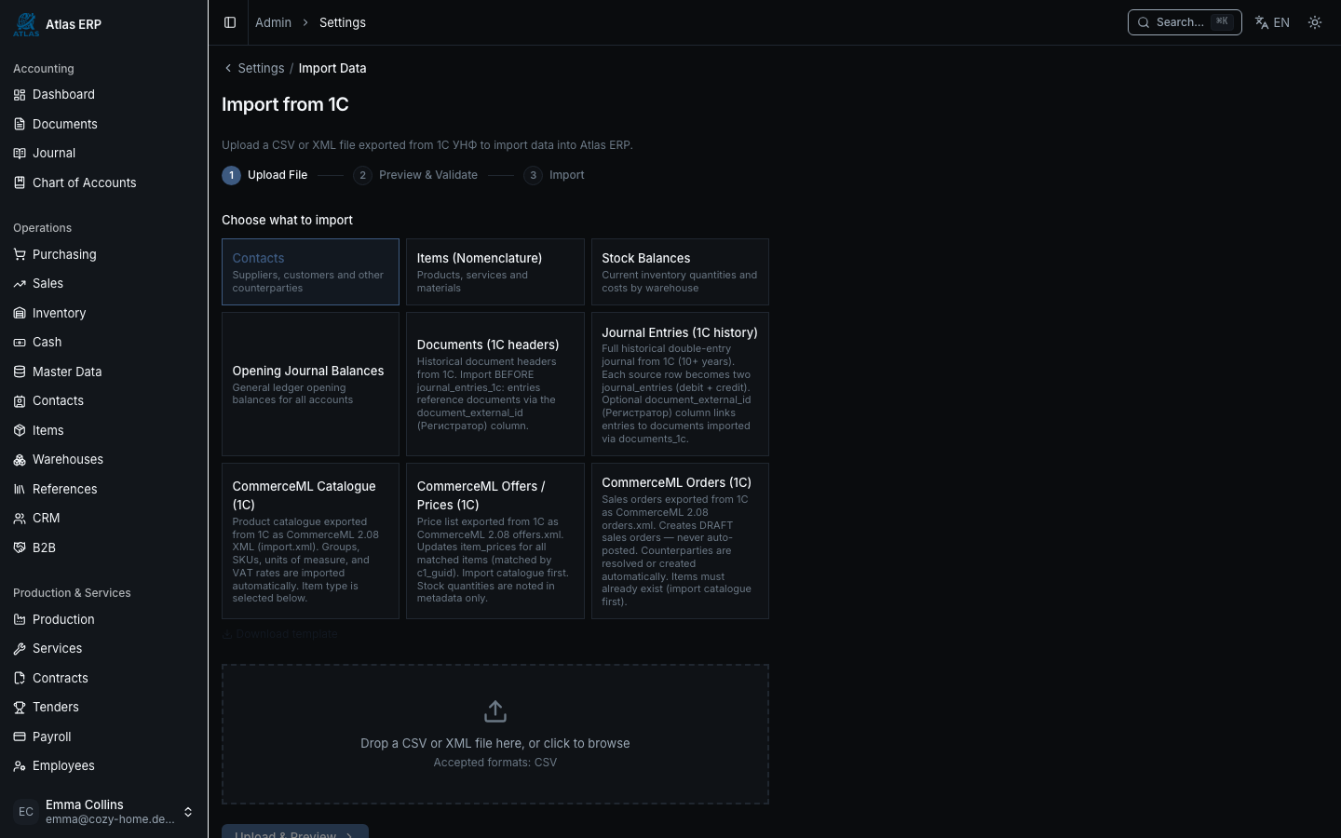Click the file drop zone to browse

495,734
